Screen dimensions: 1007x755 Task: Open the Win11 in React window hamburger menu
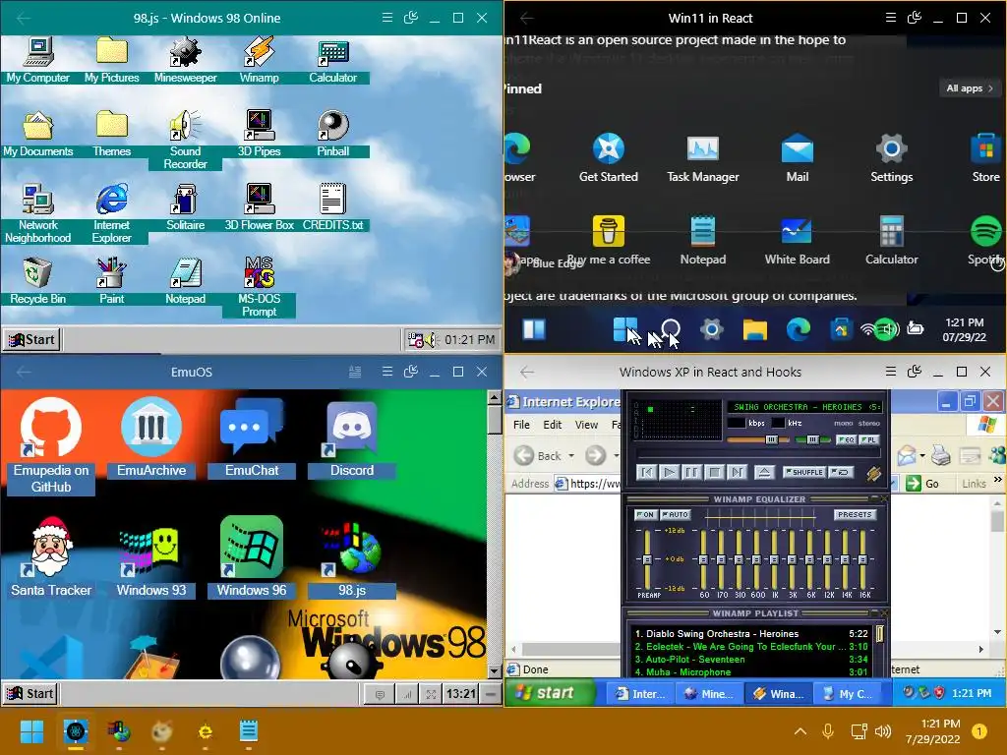(x=891, y=18)
